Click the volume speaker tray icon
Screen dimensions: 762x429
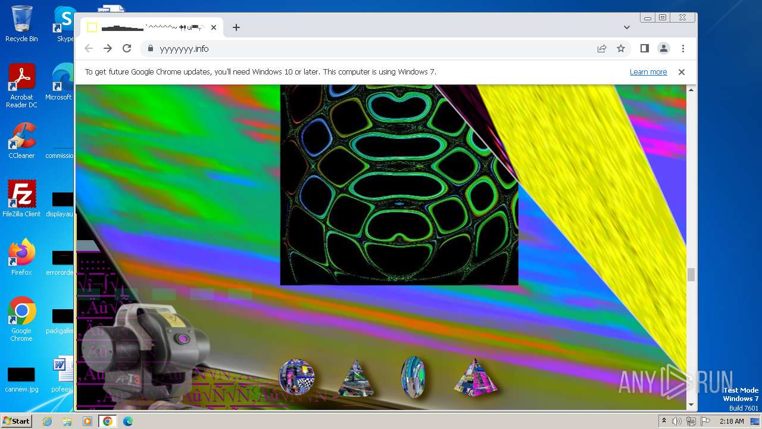[x=677, y=421]
